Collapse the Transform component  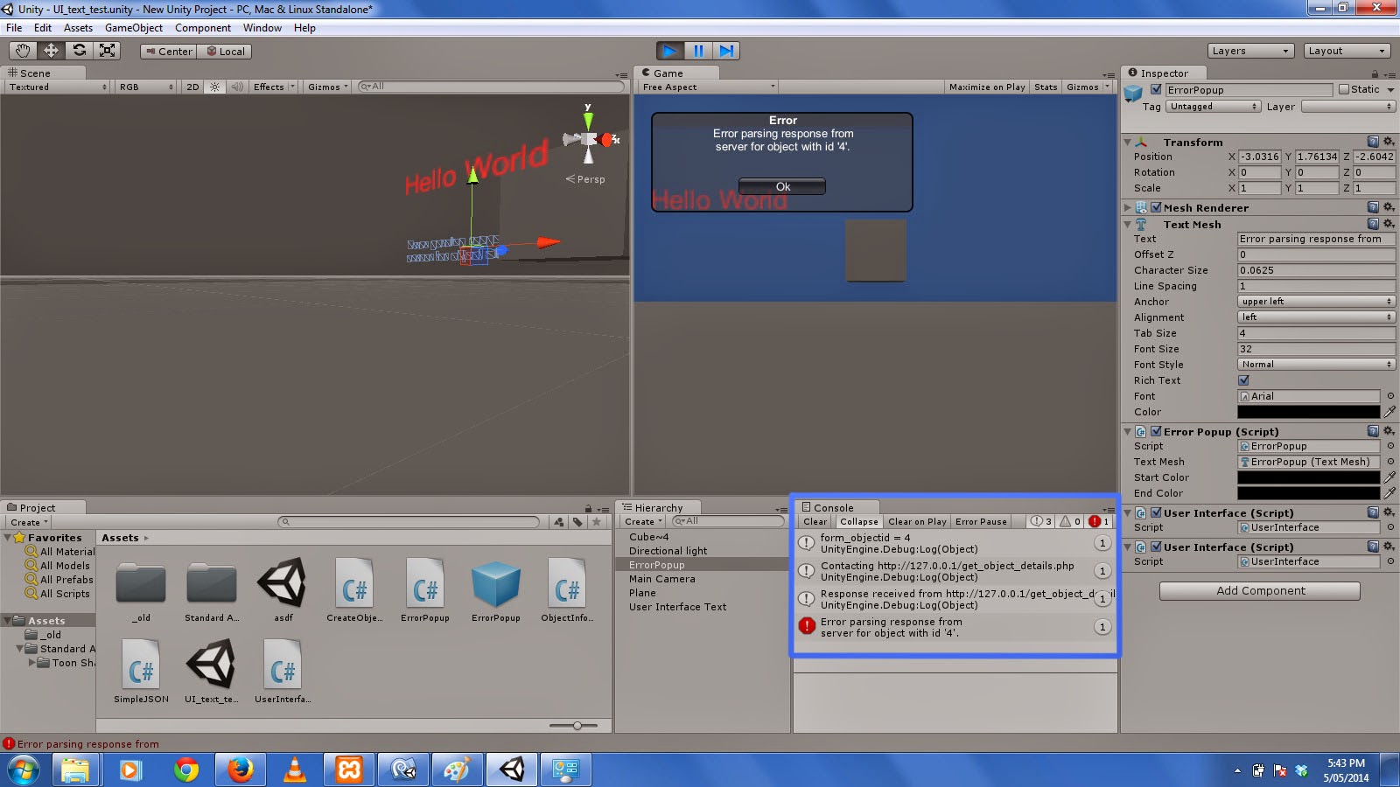1127,142
